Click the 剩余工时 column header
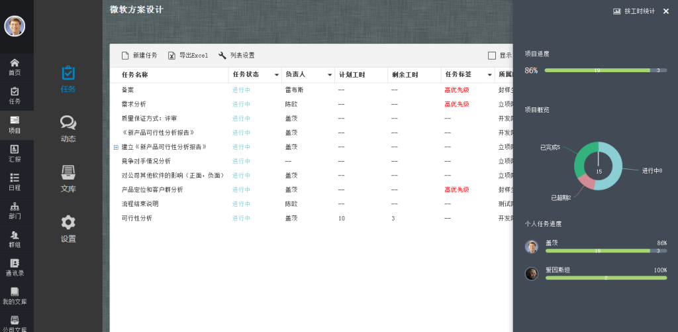The image size is (678, 332). pyautogui.click(x=406, y=75)
